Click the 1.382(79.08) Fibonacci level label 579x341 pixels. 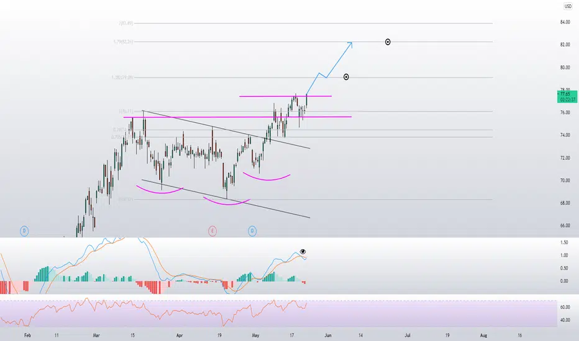coord(122,77)
